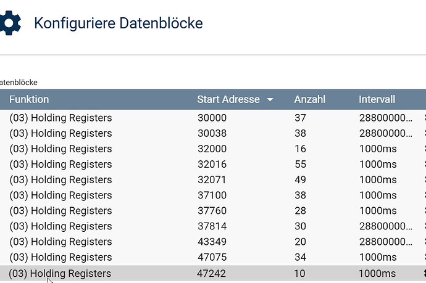
Task: Click the highlighted row with address 47242
Action: click(212, 273)
